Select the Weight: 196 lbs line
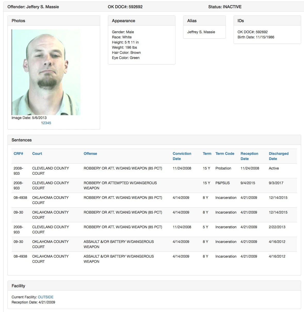Image resolution: width=304 pixels, height=312 pixels. [x=124, y=47]
